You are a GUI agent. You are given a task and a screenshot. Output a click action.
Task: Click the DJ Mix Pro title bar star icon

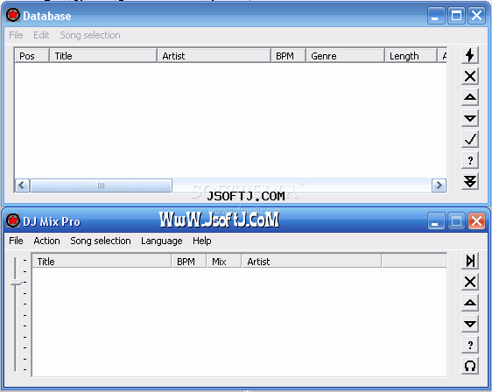(13, 220)
